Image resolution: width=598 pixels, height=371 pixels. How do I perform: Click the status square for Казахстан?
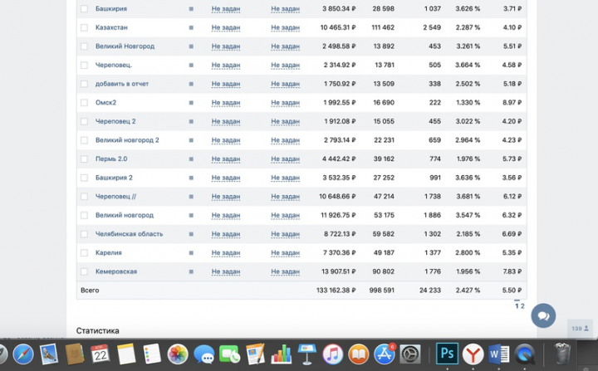[191, 27]
